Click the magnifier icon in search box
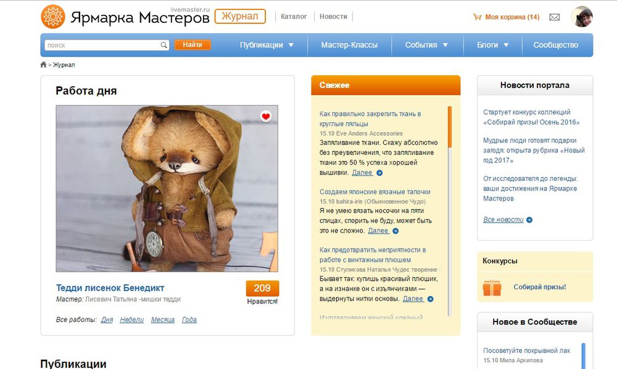 pos(164,45)
